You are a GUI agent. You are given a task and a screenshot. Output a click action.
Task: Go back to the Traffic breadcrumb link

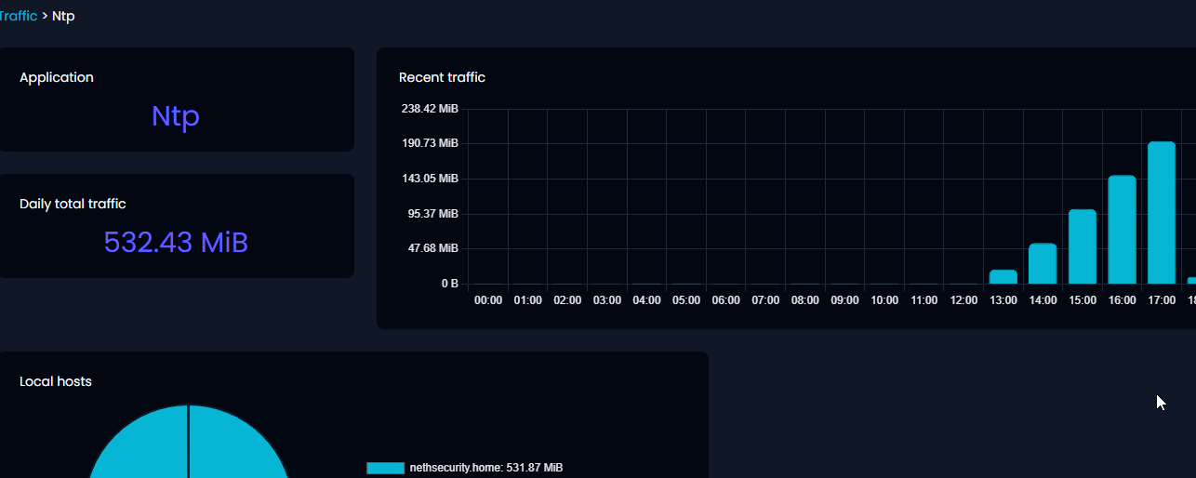pyautogui.click(x=19, y=16)
